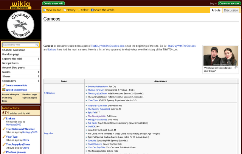Switch to the Article tab

coord(216,10)
